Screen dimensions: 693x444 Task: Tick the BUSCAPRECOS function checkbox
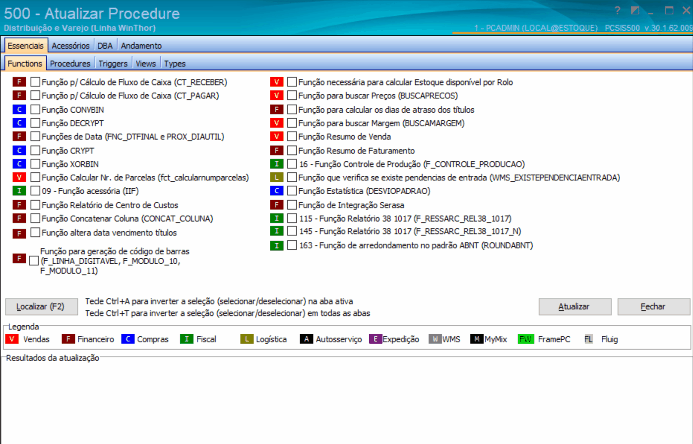(292, 95)
